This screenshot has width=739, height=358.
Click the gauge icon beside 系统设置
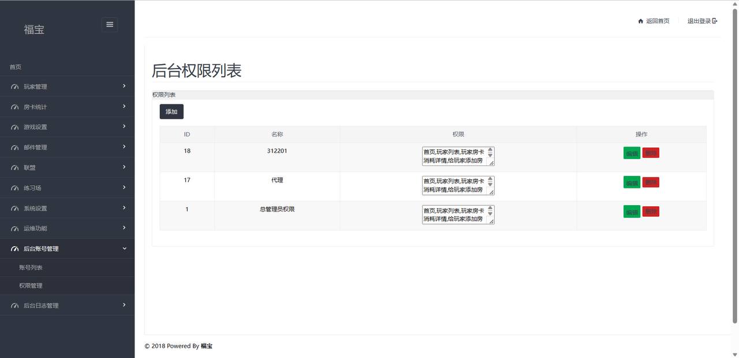click(x=15, y=209)
